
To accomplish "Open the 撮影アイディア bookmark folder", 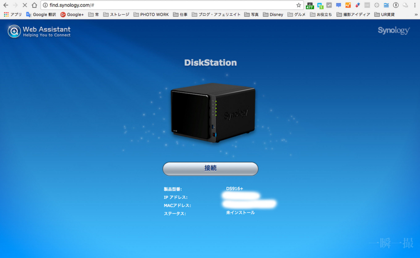I will [353, 14].
